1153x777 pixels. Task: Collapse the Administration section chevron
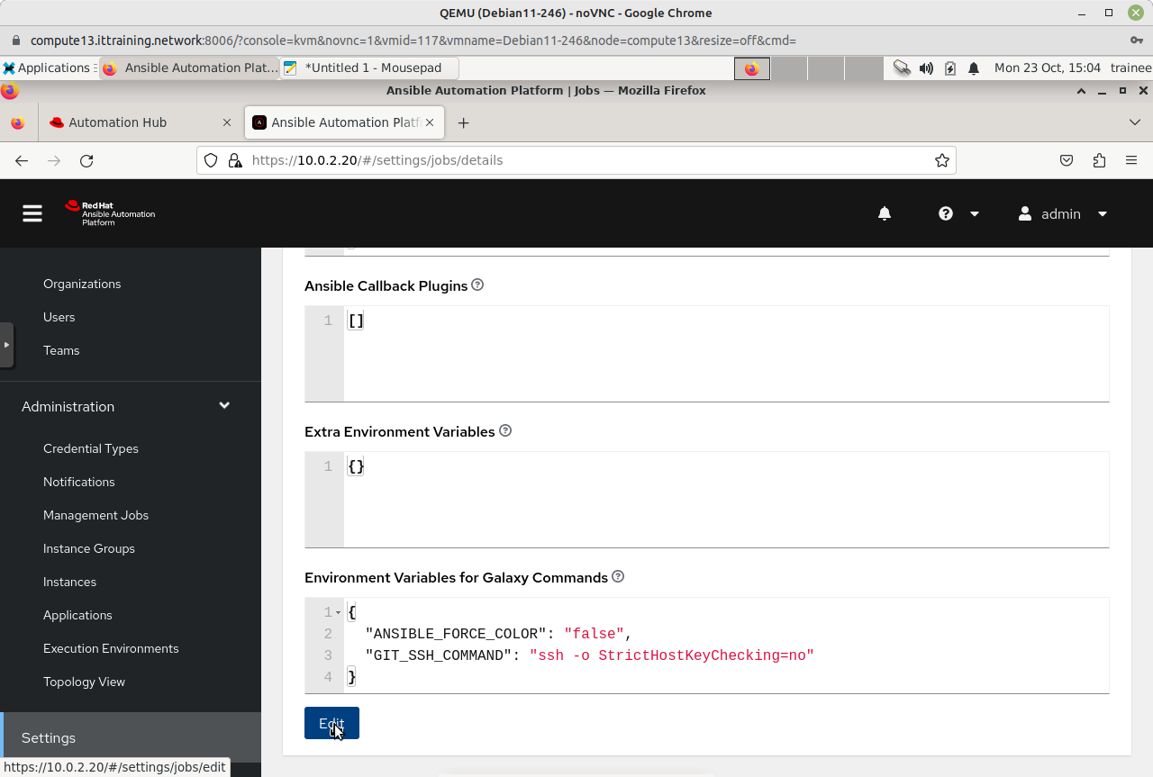pos(224,406)
